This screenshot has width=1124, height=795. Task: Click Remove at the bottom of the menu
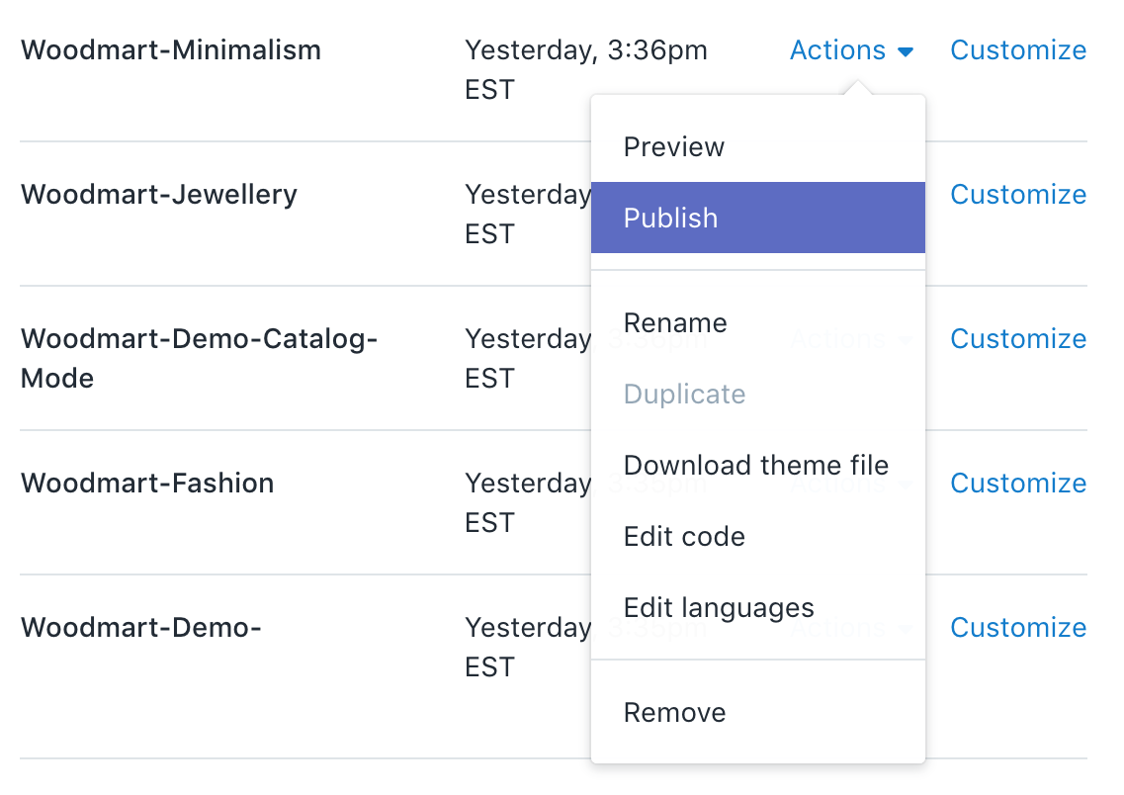[x=674, y=713]
